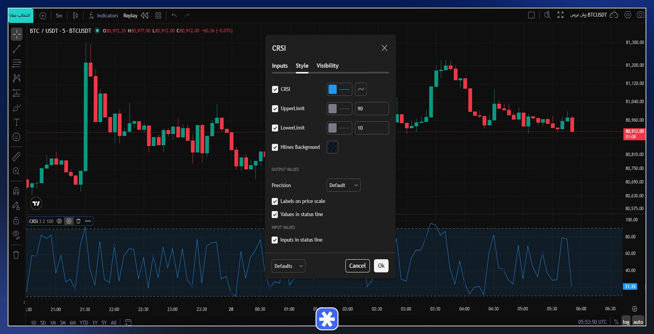Disable Hlines Background checkbox
This screenshot has width=654, height=334.
click(x=275, y=147)
